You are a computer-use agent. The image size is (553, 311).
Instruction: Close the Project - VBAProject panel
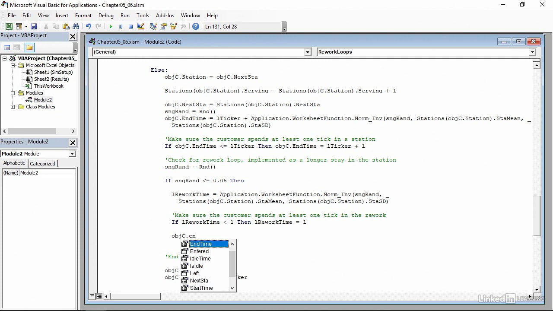(73, 37)
